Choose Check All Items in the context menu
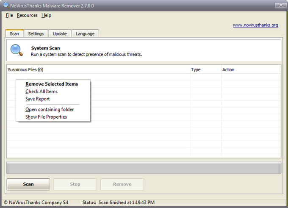The image size is (288, 208). click(x=53, y=92)
